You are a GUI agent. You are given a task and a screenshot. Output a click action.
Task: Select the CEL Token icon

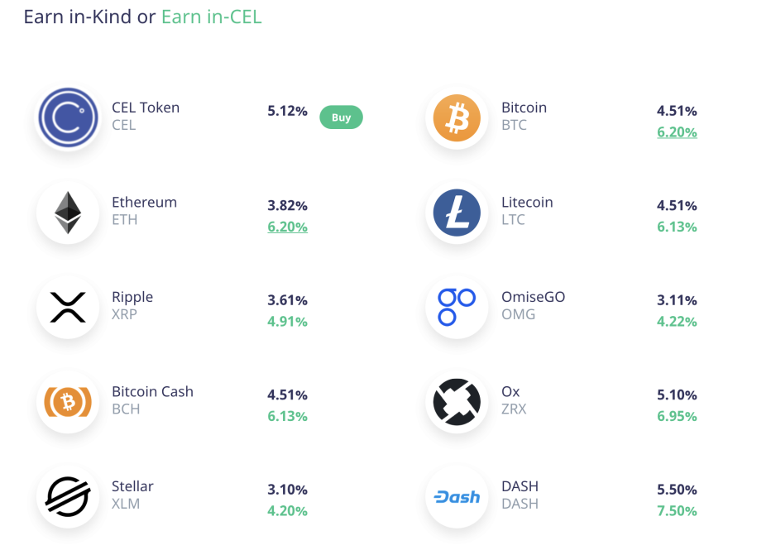coord(67,117)
